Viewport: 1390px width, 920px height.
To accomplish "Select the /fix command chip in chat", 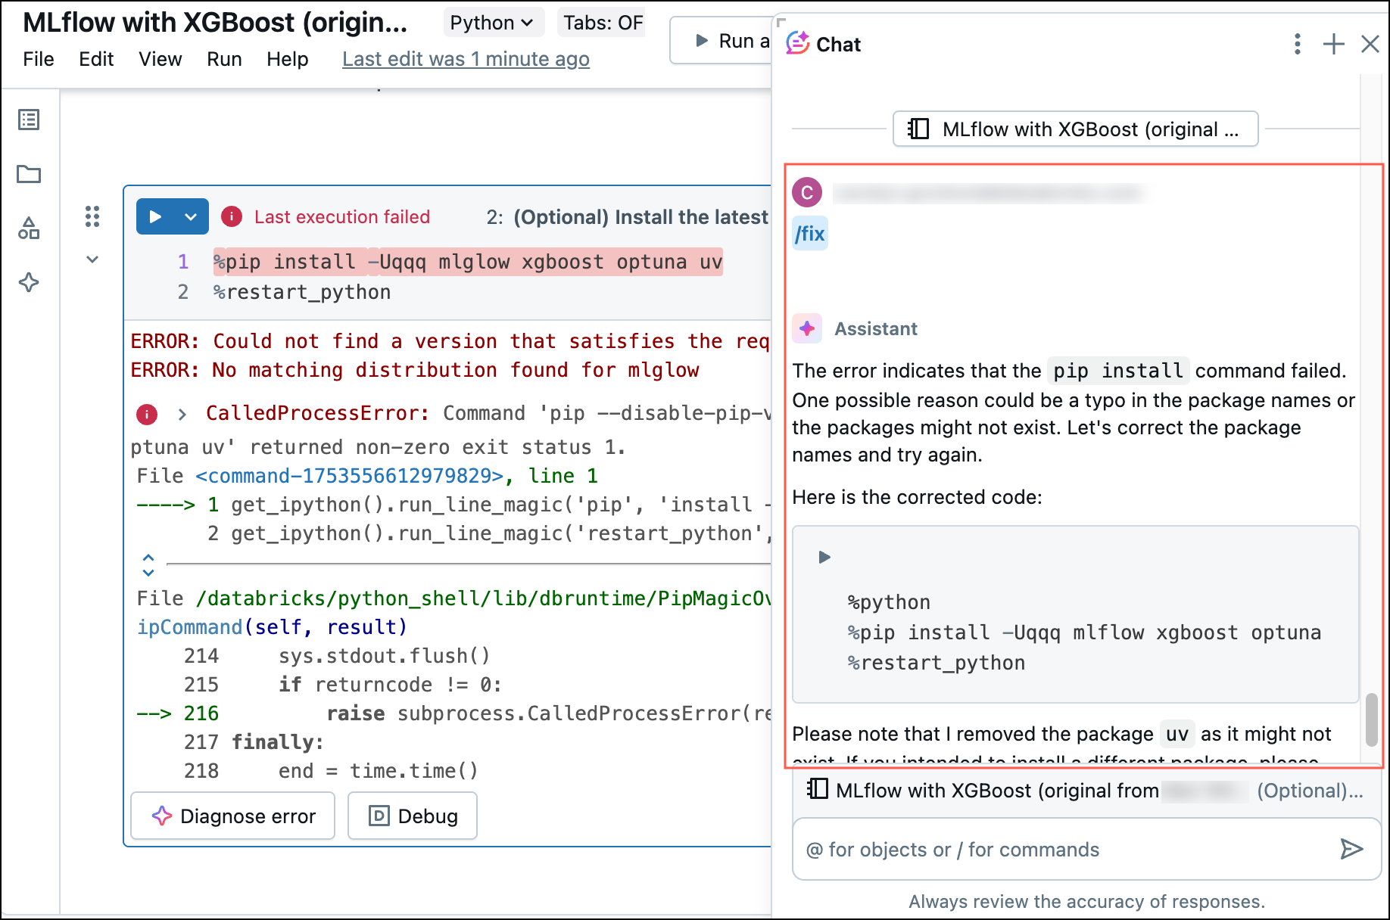I will (809, 233).
